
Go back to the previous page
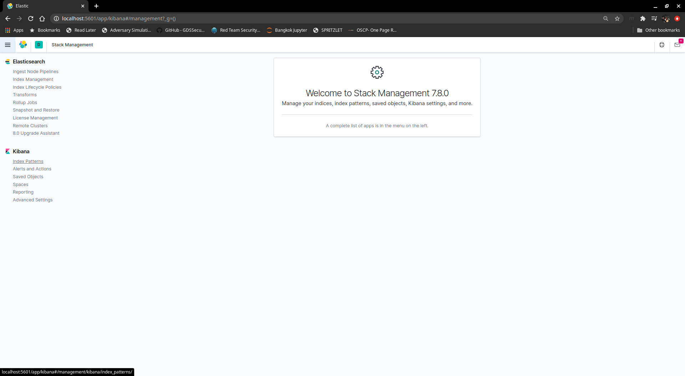8,19
